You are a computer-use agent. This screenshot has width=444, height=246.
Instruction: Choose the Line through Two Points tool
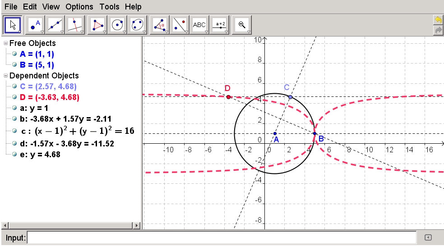pyautogui.click(x=55, y=25)
